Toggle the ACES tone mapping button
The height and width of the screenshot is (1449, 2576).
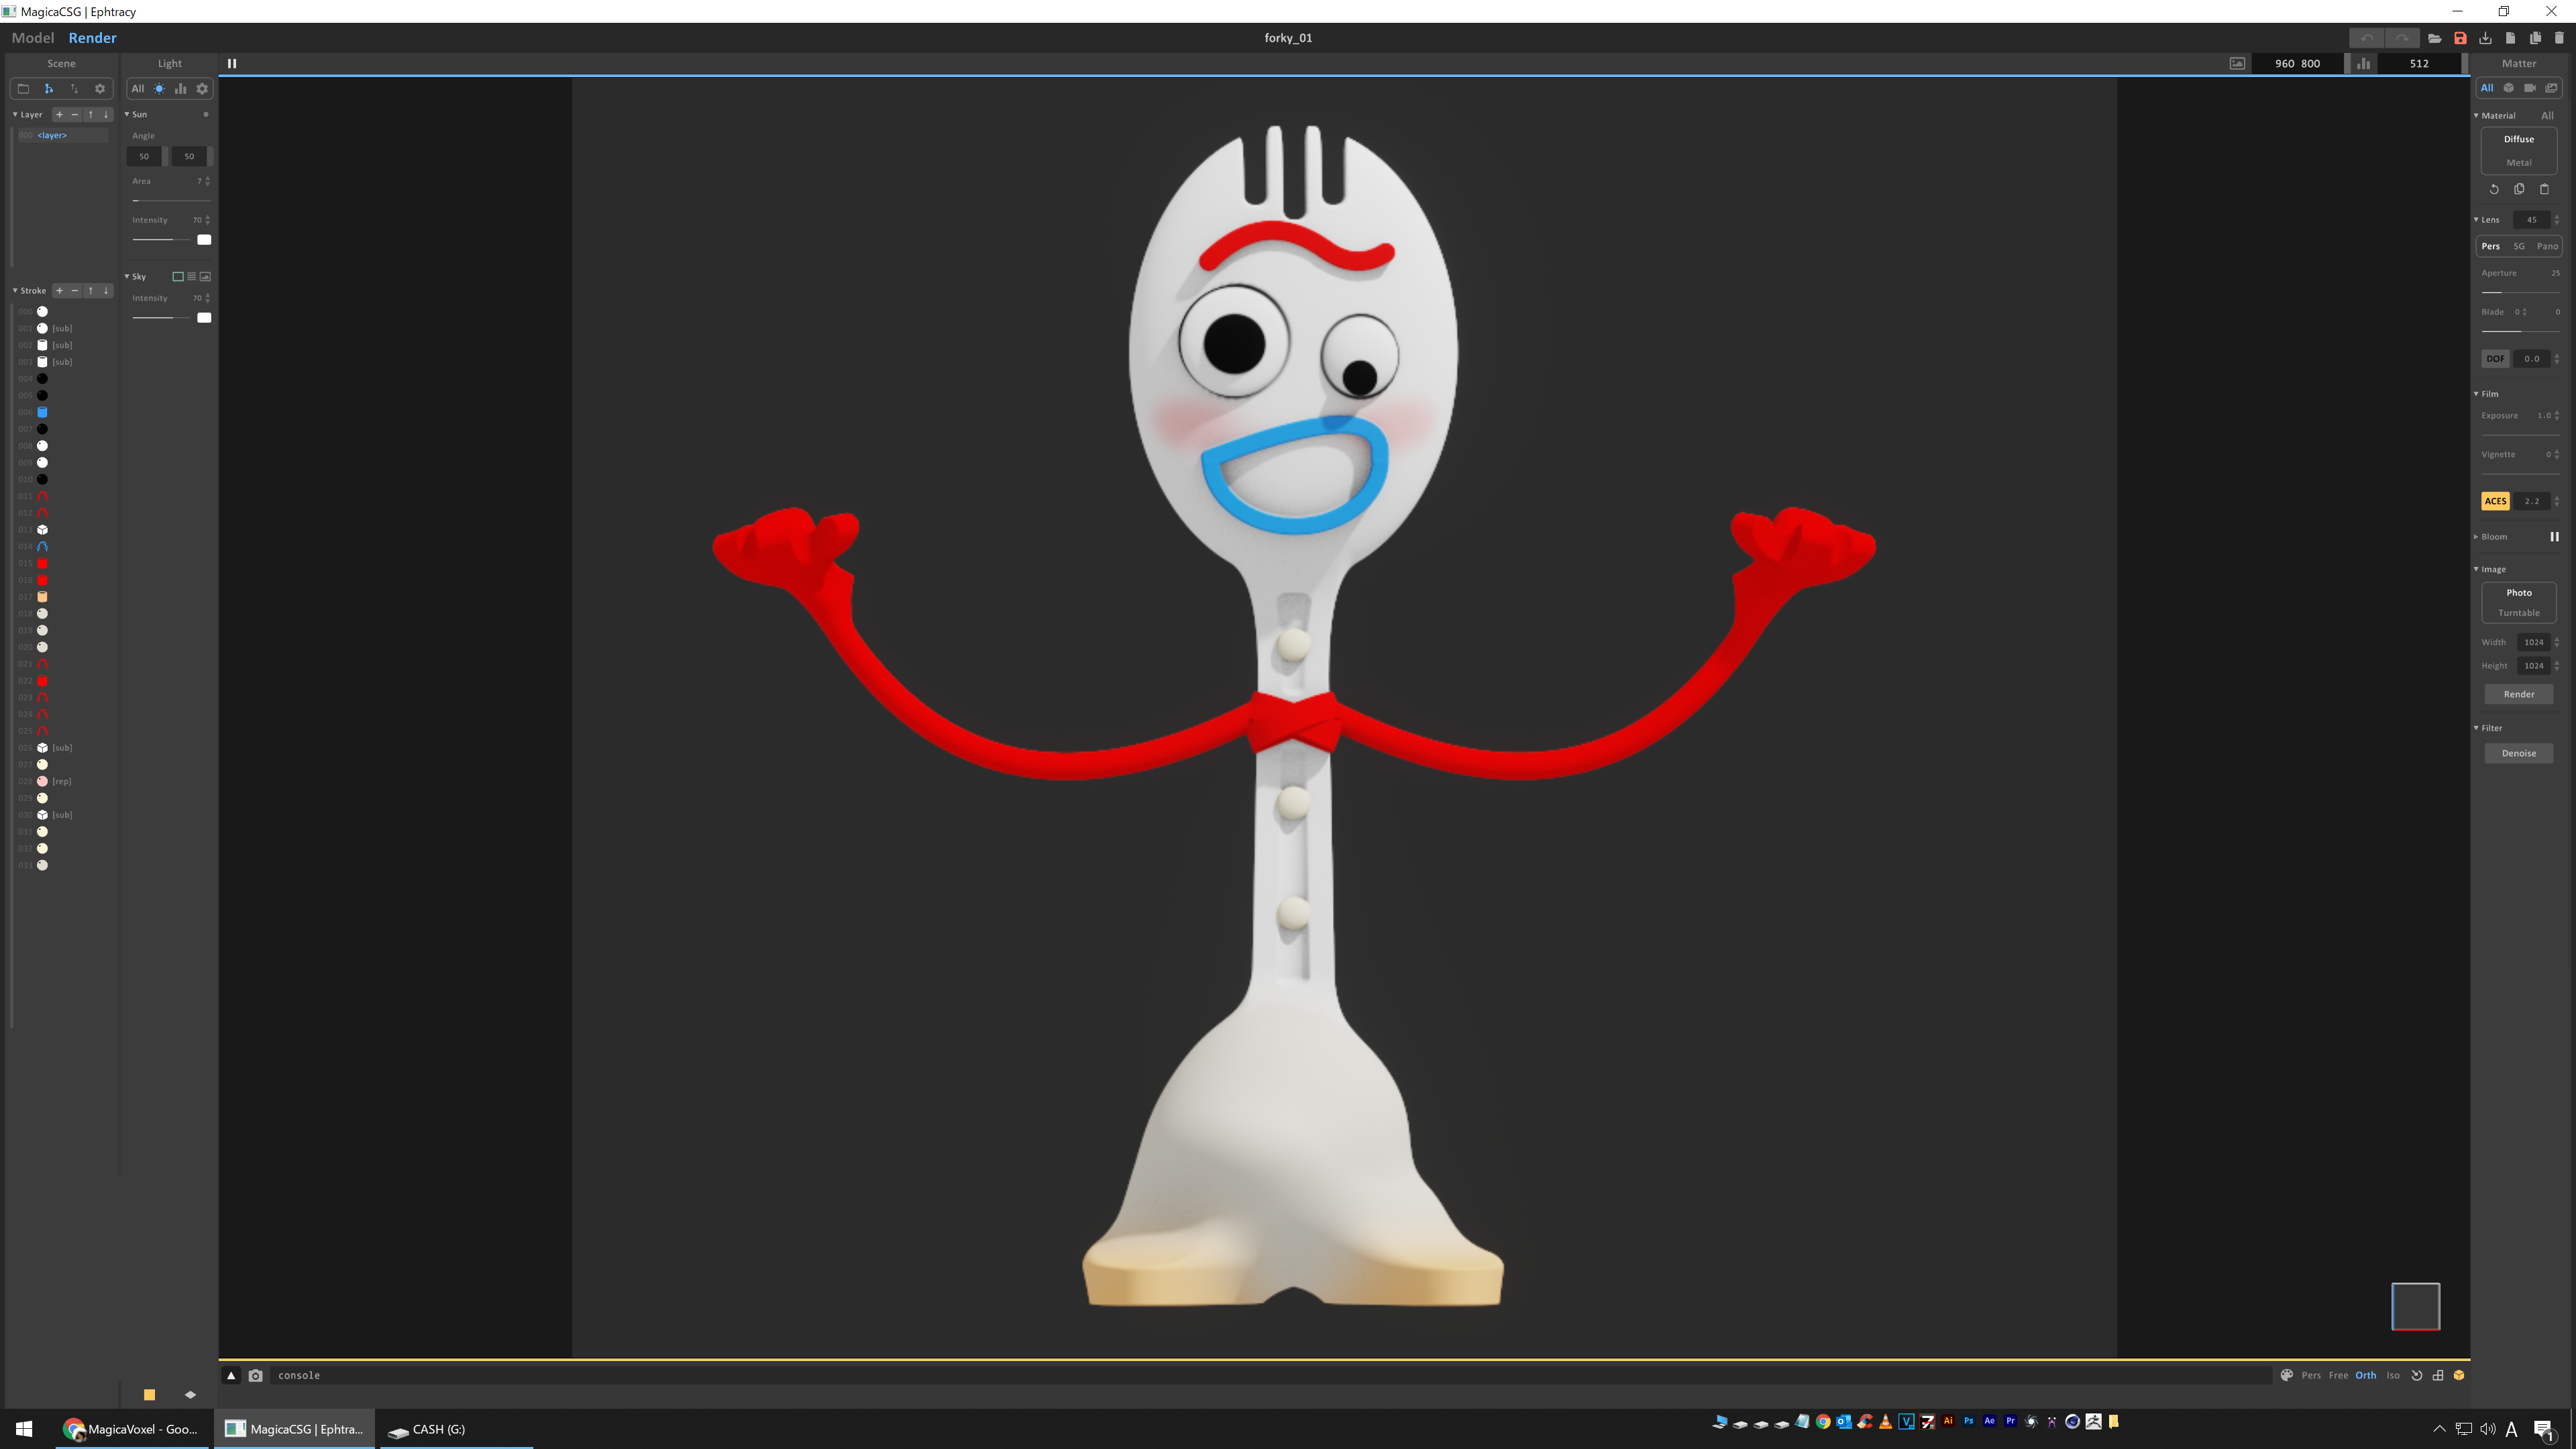[x=2495, y=501]
